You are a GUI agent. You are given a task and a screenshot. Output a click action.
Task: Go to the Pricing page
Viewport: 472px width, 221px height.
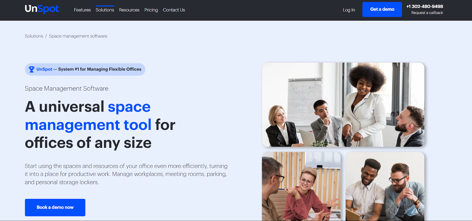click(x=151, y=10)
